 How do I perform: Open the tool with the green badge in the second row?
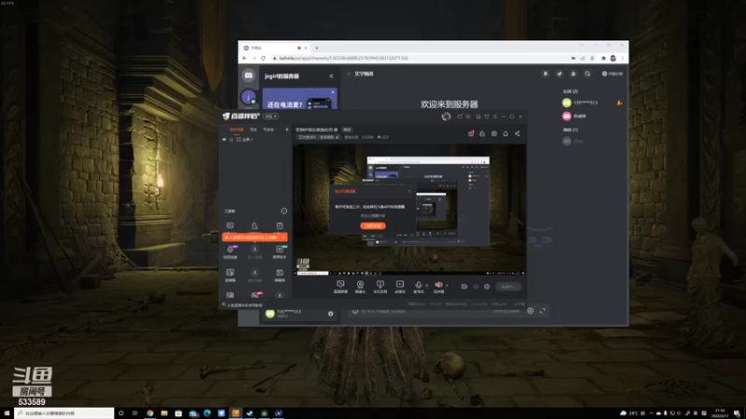(x=280, y=251)
